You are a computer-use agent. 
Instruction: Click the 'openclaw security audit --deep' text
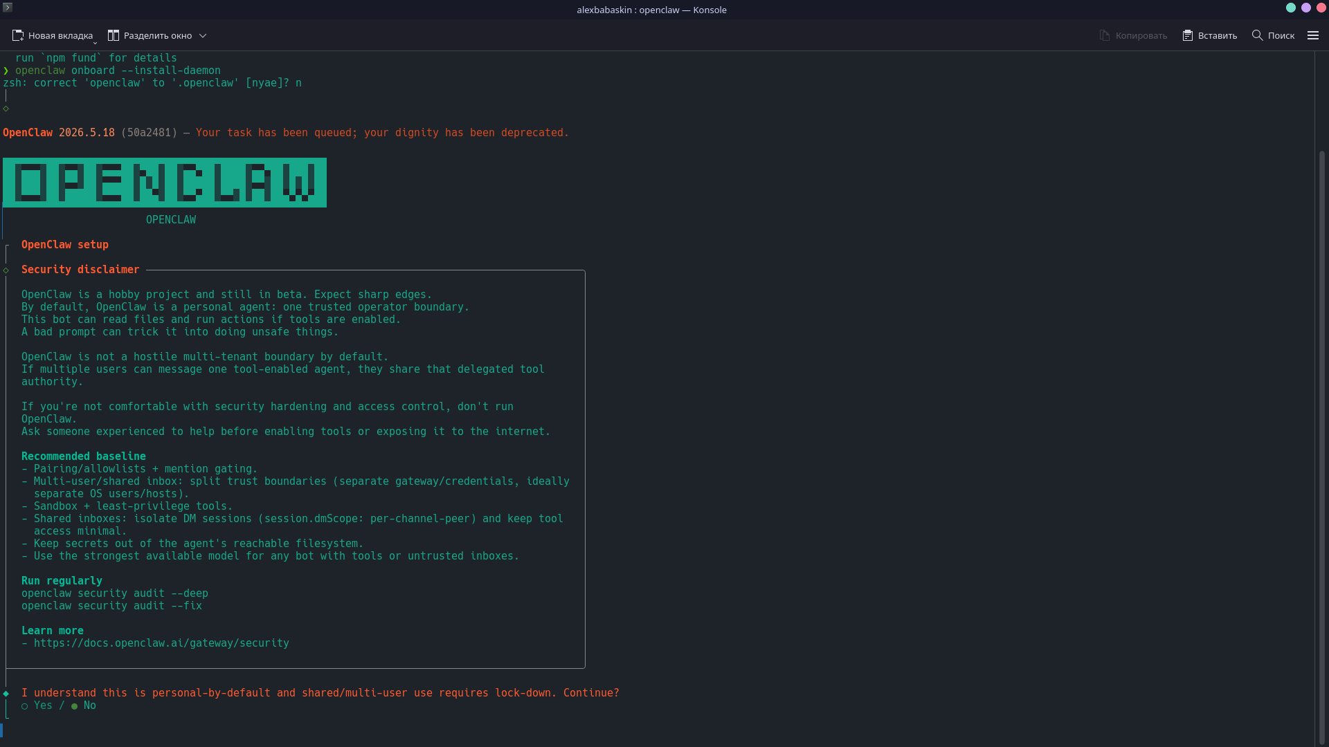coord(115,593)
